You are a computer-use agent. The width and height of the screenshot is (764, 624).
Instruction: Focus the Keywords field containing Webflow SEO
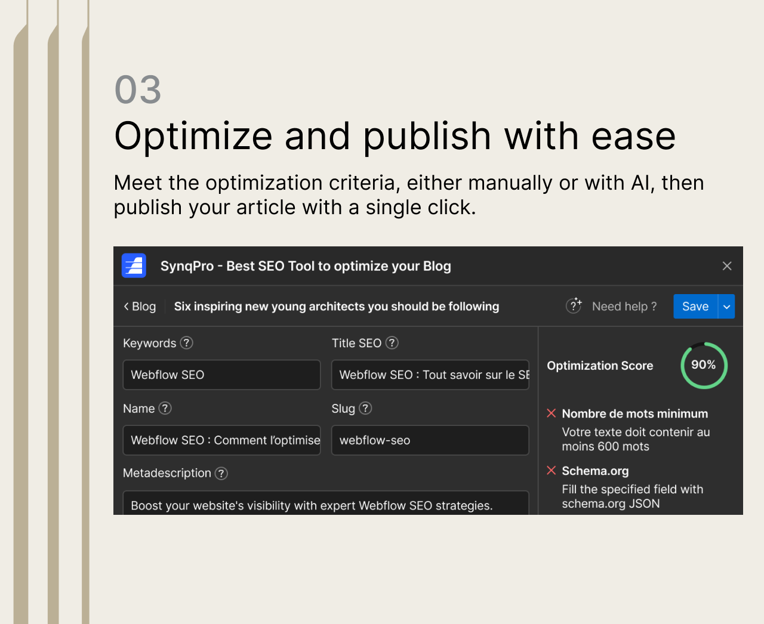coord(221,375)
